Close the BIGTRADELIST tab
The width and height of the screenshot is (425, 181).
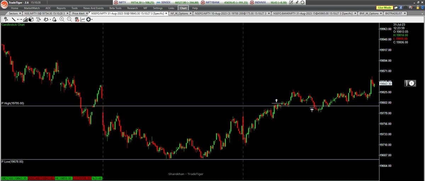404,13
